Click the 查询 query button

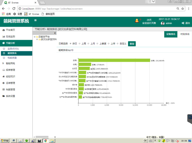[132, 44]
